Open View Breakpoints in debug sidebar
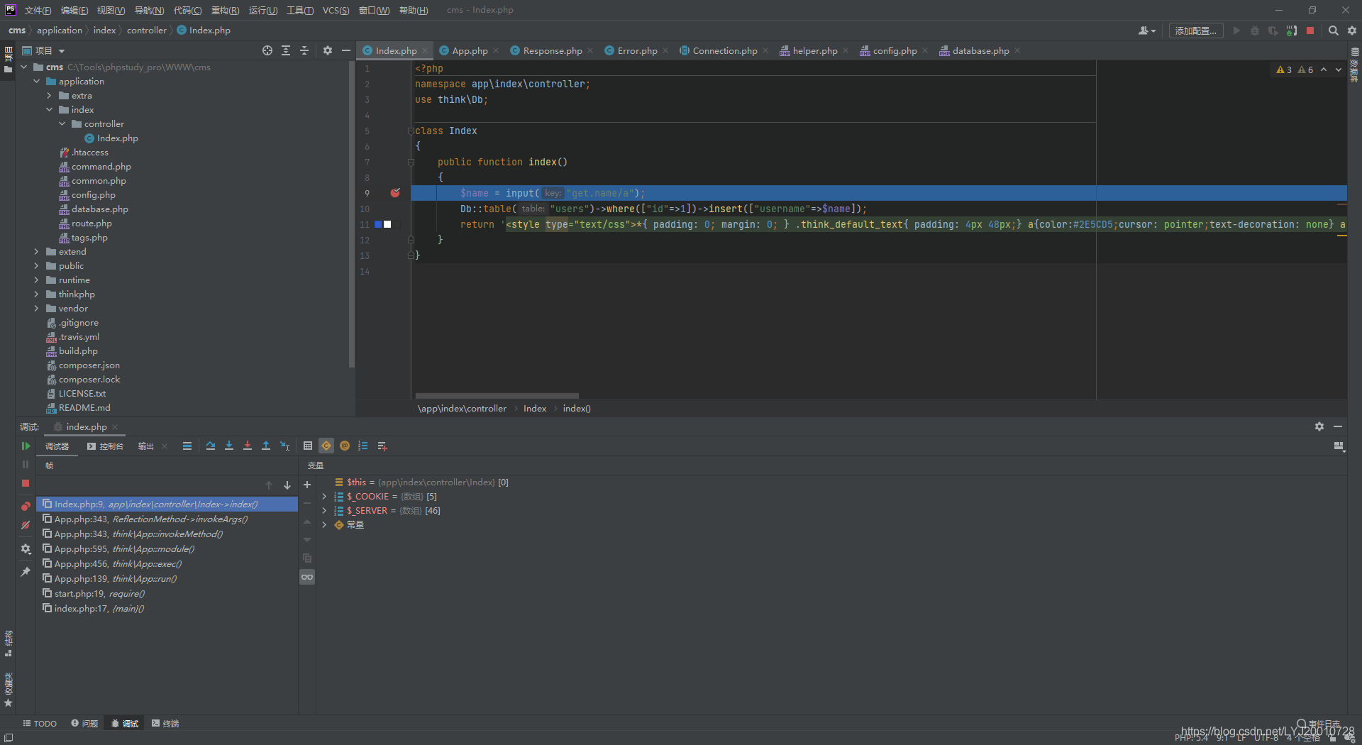The image size is (1362, 745). tap(26, 506)
